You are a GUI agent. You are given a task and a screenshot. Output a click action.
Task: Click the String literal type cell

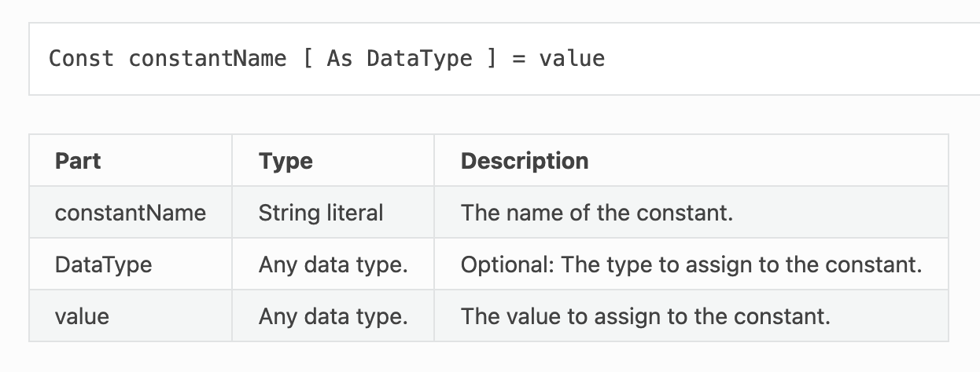321,213
